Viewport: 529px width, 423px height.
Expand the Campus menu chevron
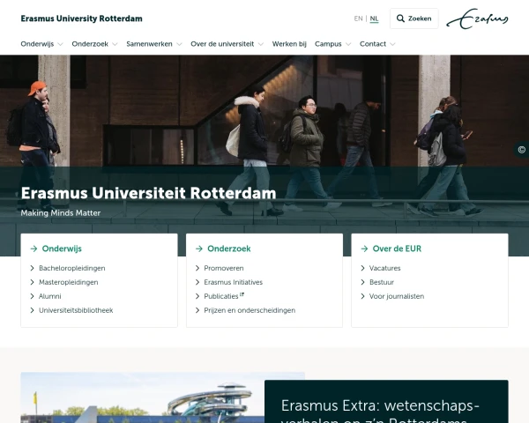click(x=348, y=44)
